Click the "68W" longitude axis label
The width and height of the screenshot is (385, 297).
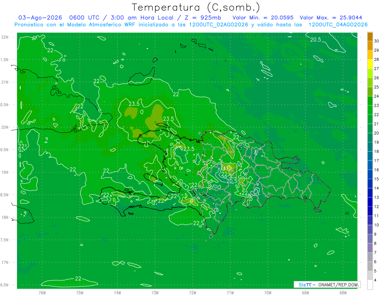(x=343, y=293)
